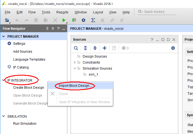Click the Sigma reports toolbar icon

coord(93,20)
